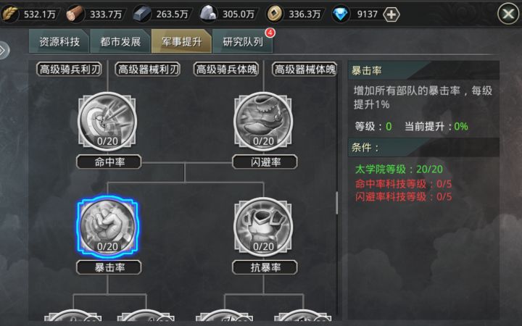Select the 命中率 target skill icon

click(x=107, y=122)
